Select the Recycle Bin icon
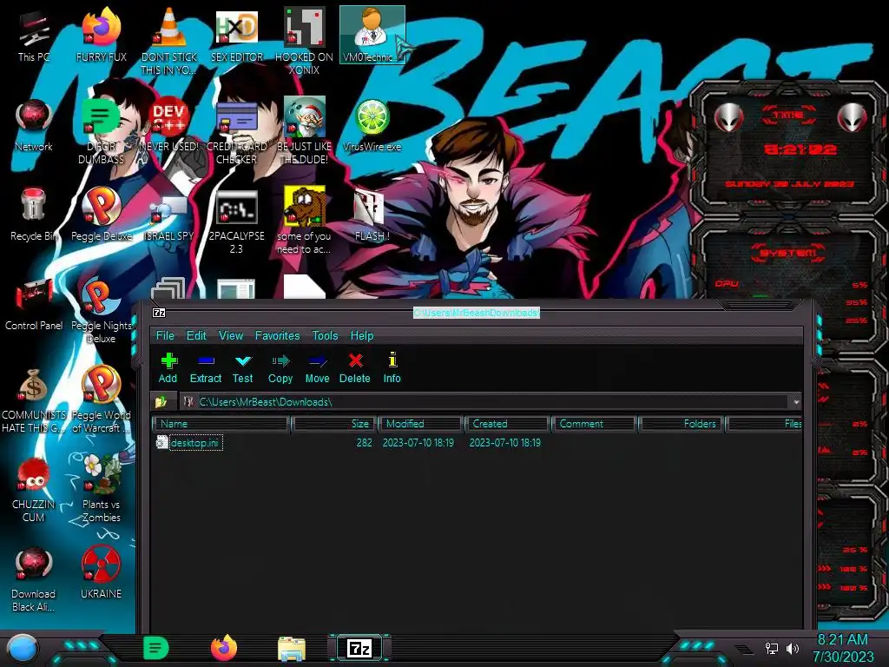Screen dimensions: 889x667 pyautogui.click(x=34, y=215)
